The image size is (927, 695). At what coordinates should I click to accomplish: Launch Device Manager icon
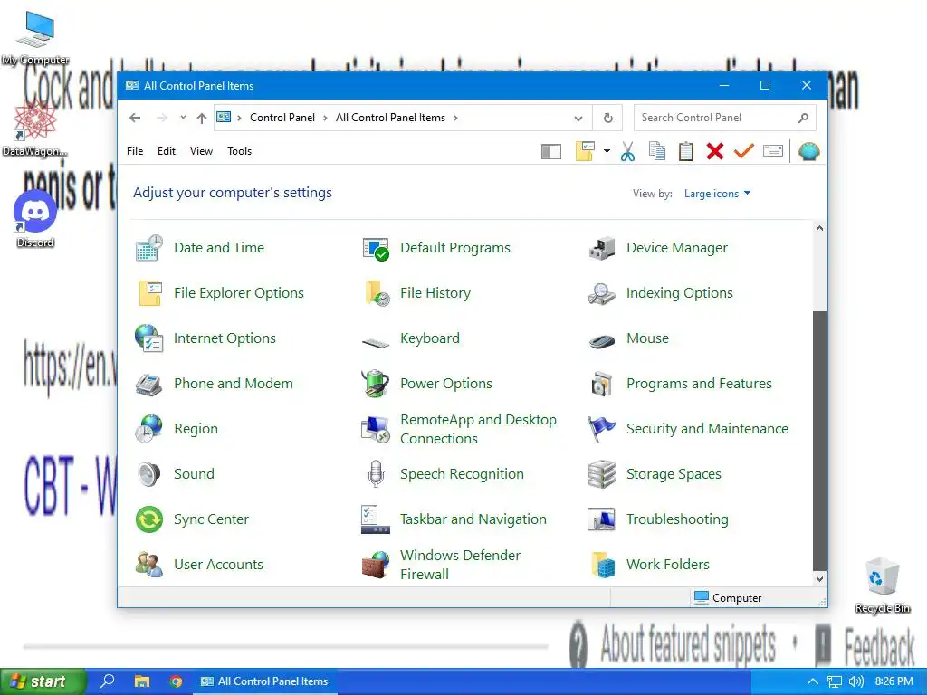(602, 248)
